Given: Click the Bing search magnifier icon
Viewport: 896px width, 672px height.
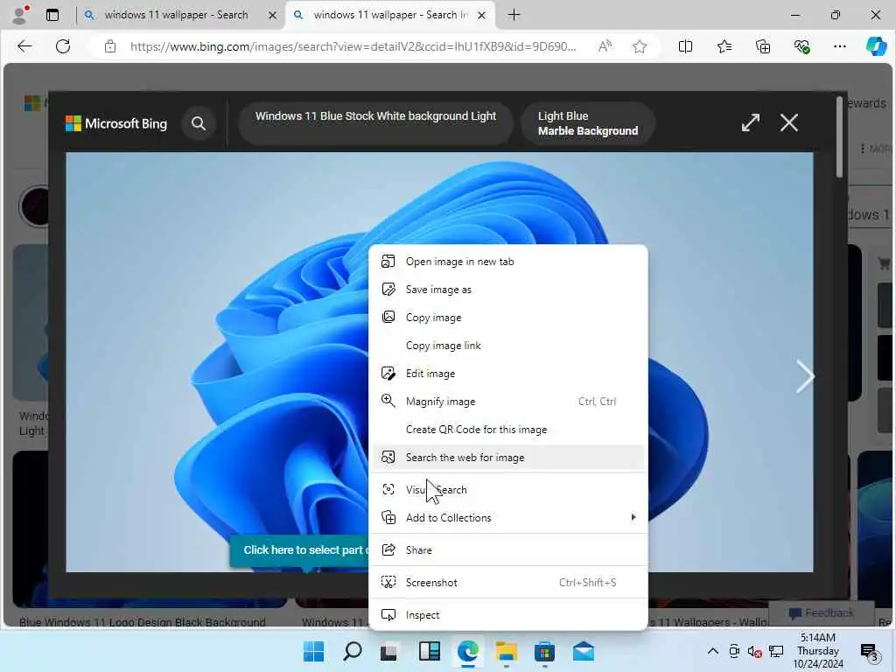Looking at the screenshot, I should (199, 122).
